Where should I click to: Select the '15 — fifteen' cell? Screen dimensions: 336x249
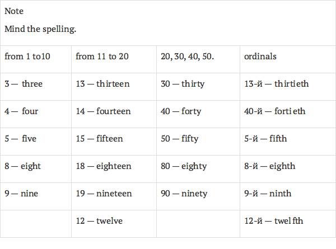coord(99,139)
